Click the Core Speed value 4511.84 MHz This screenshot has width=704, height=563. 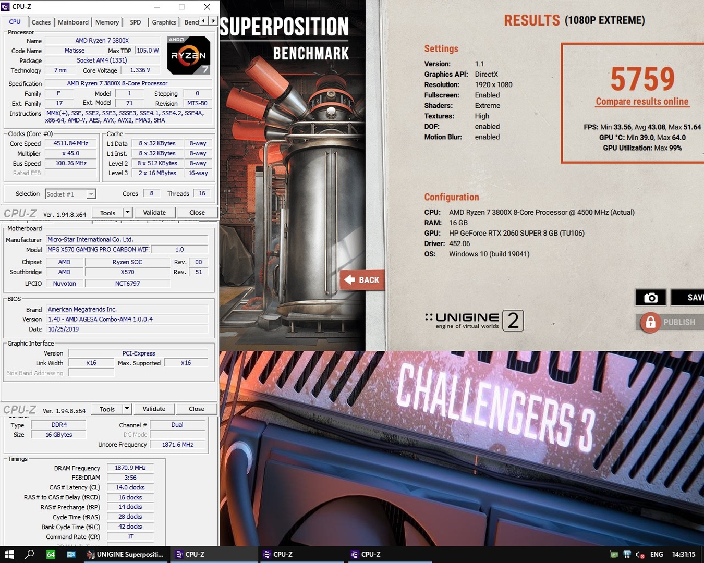71,143
